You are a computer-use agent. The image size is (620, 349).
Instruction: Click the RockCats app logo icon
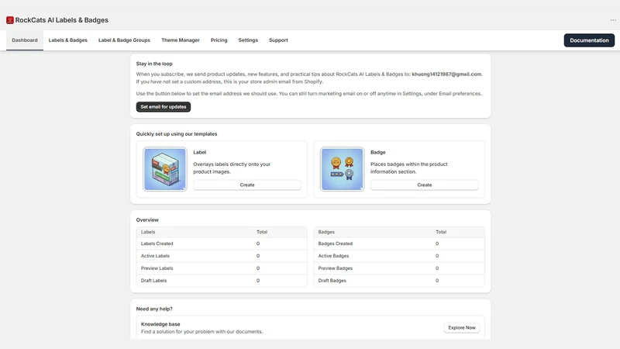click(x=10, y=20)
